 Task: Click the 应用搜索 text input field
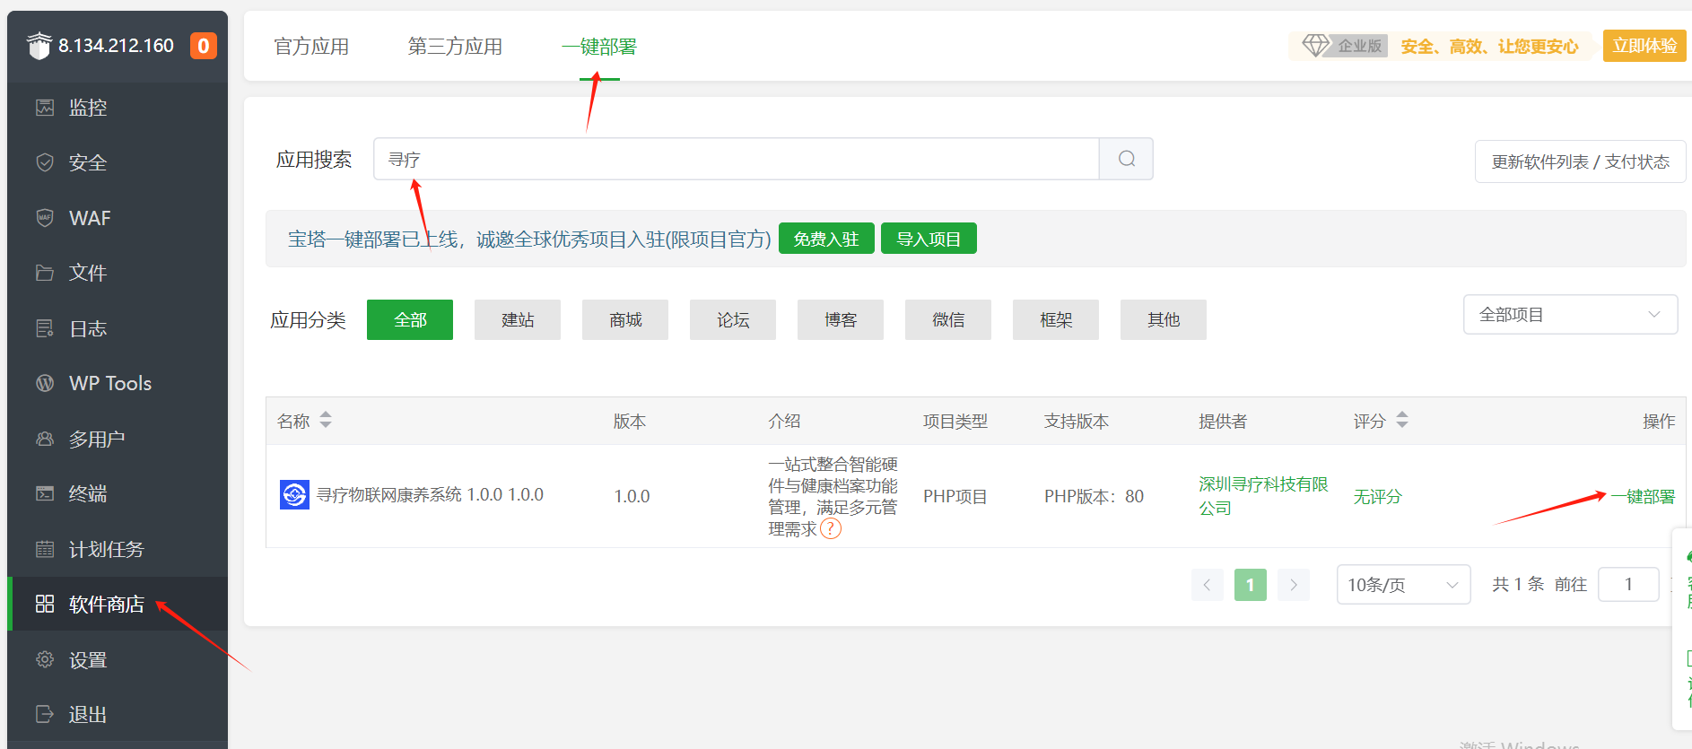coord(736,159)
